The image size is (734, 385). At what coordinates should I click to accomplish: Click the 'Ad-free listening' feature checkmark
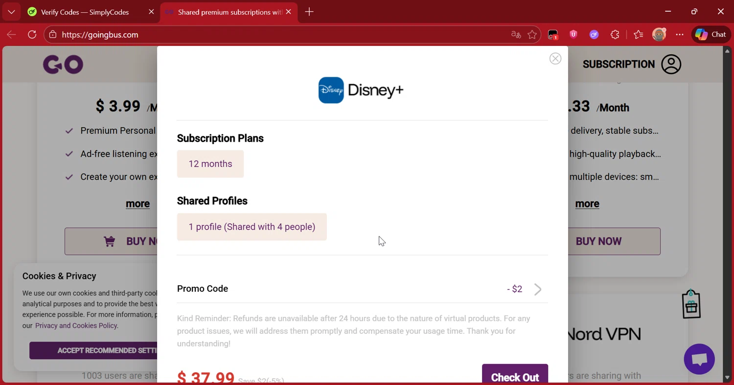click(x=69, y=154)
